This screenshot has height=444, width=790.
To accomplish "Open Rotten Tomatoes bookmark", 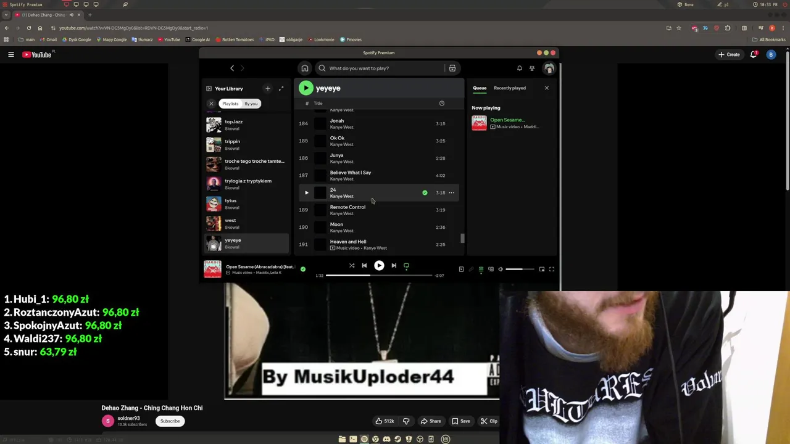I will coord(234,39).
